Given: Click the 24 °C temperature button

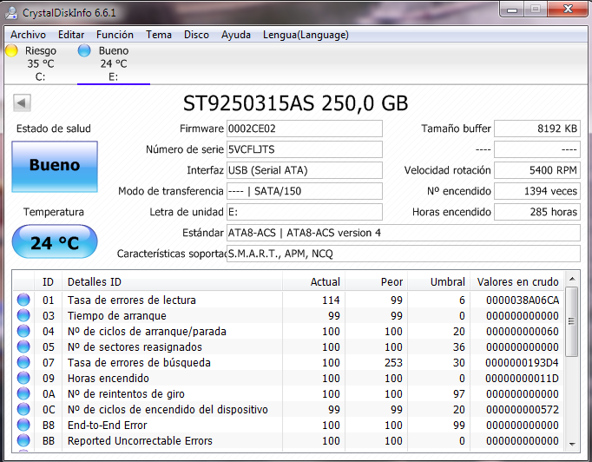Looking at the screenshot, I should pyautogui.click(x=55, y=241).
